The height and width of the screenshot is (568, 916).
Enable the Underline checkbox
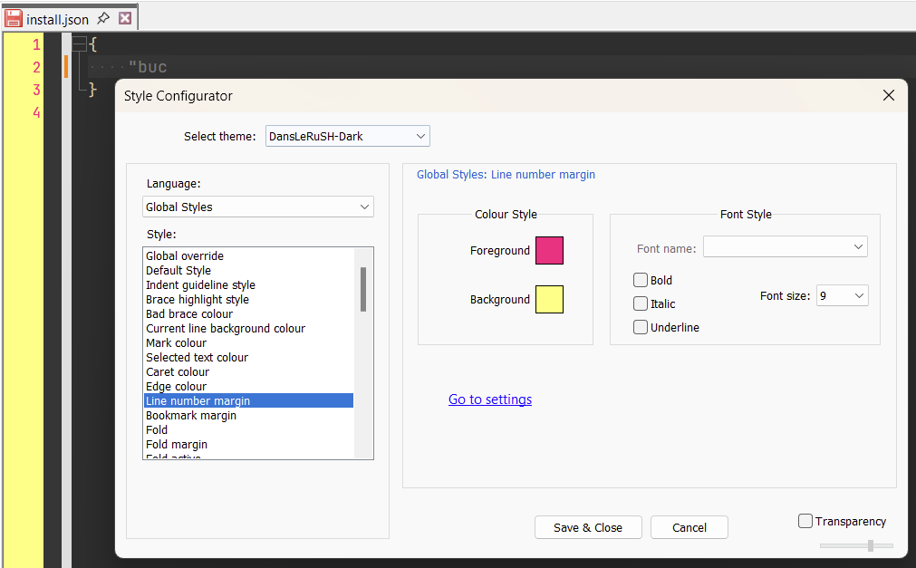(x=641, y=327)
